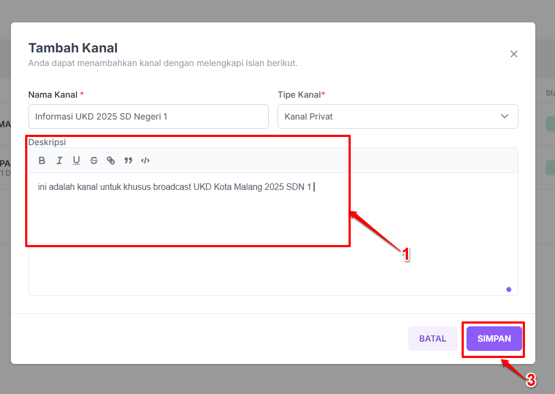Image resolution: width=555 pixels, height=394 pixels.
Task: Click the subtitle starting with Anda dapat menambahkan
Action: tap(163, 63)
